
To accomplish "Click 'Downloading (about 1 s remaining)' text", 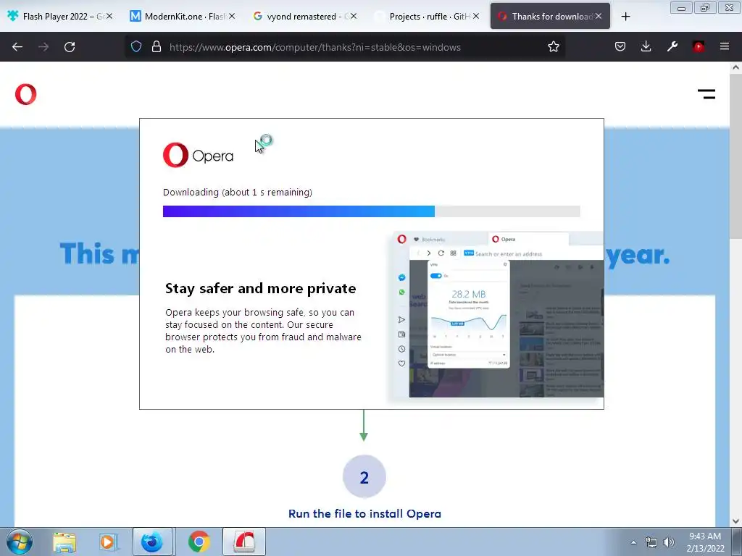I will pyautogui.click(x=238, y=193).
